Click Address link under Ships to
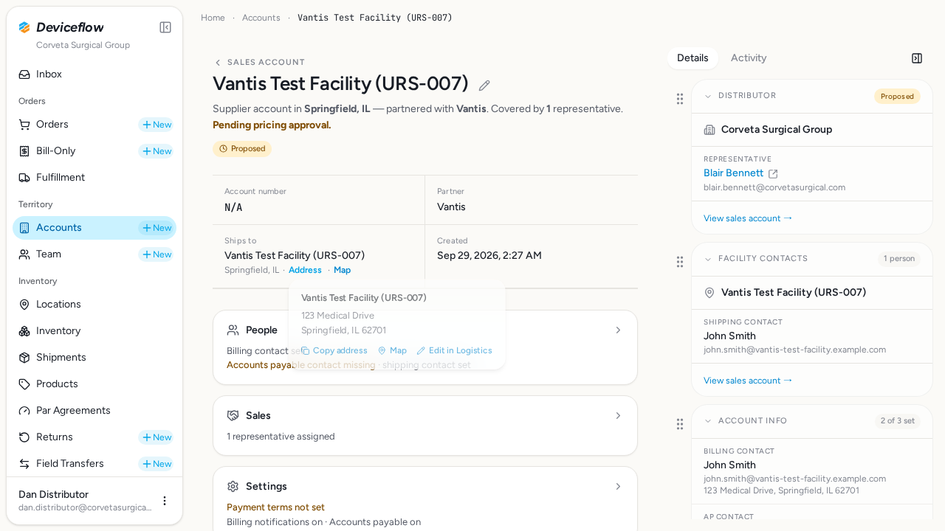This screenshot has height=531, width=945. point(305,271)
